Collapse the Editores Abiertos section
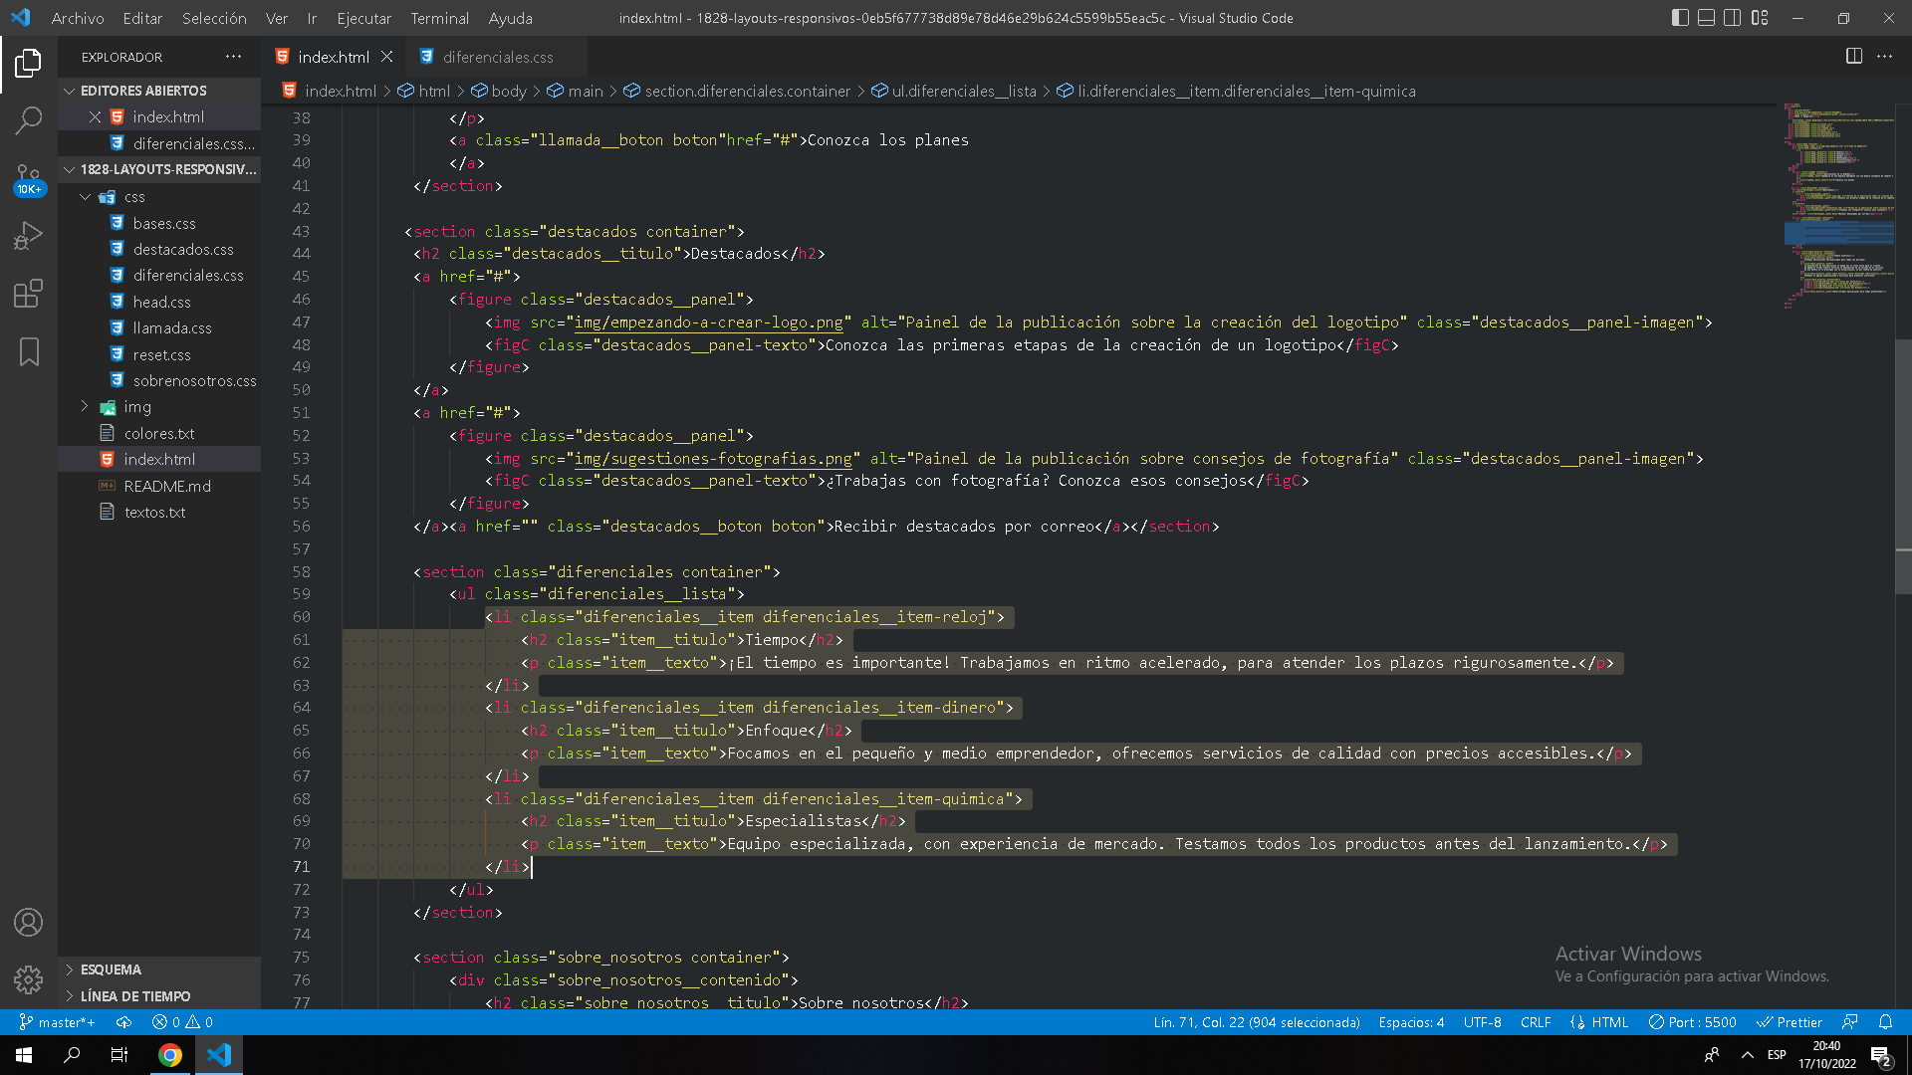The height and width of the screenshot is (1075, 1912). click(x=159, y=91)
